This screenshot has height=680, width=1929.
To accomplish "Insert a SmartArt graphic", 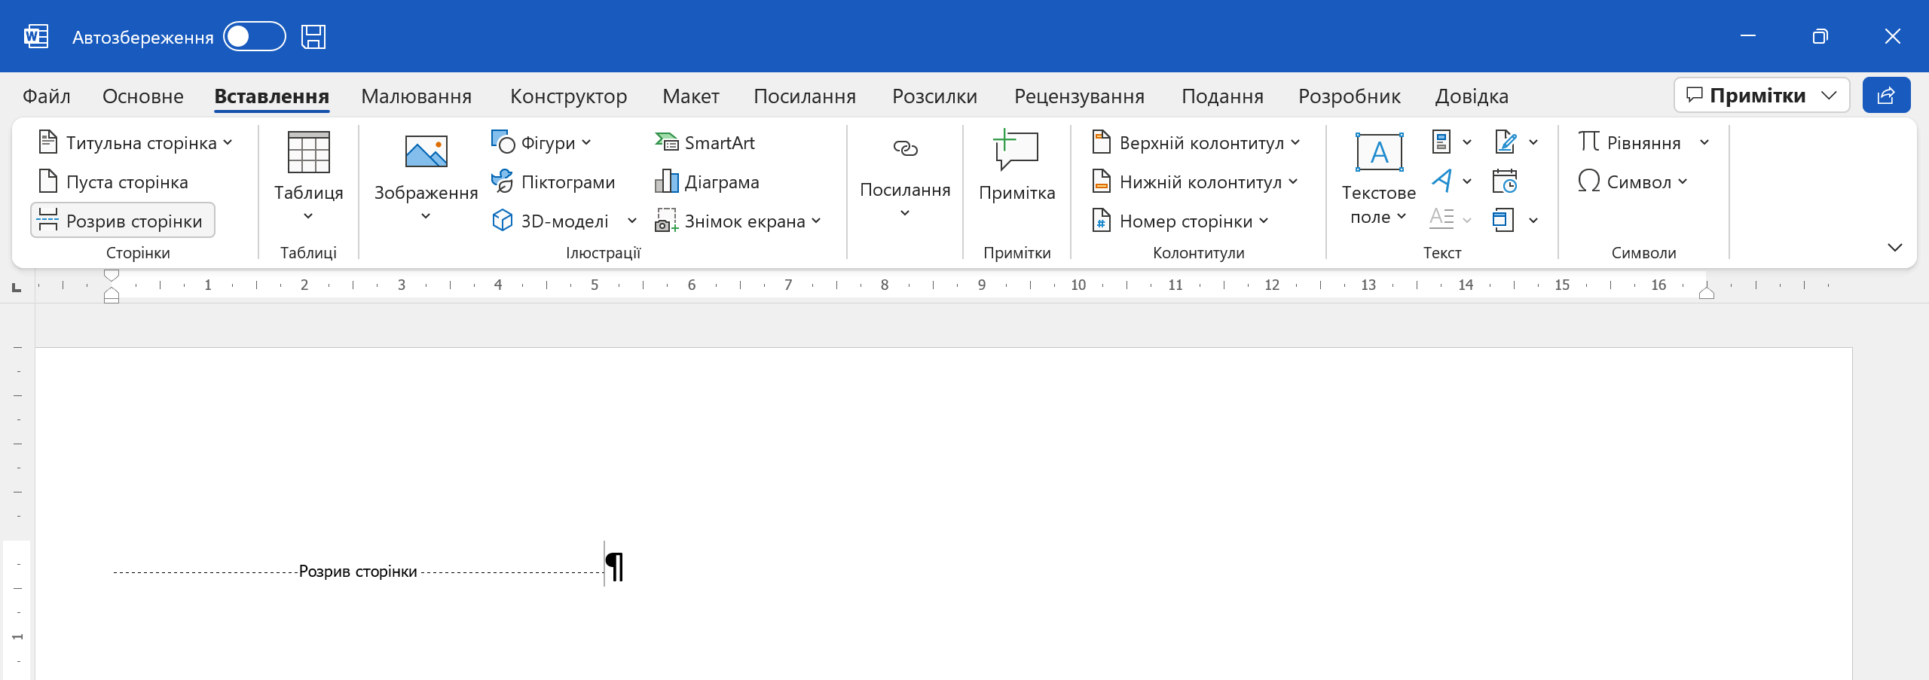I will [x=706, y=142].
